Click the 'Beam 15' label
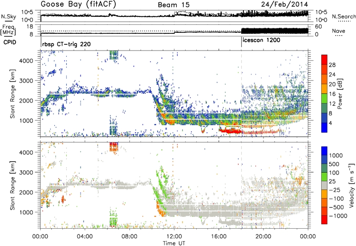Image resolution: width=356 pixels, height=246 pixels. point(174,5)
